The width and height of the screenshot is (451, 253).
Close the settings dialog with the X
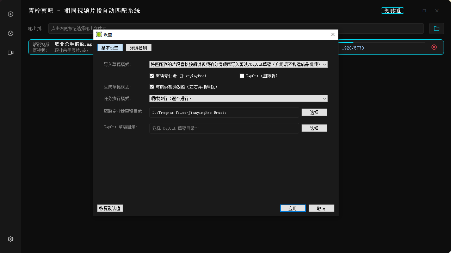pos(333,34)
